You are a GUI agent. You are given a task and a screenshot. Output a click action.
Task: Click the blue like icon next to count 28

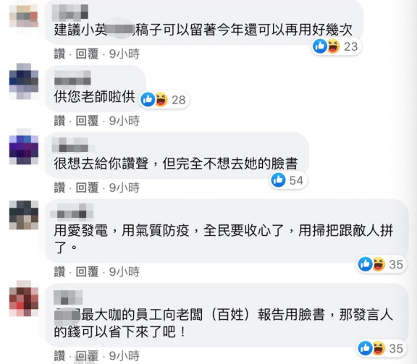coord(148,100)
